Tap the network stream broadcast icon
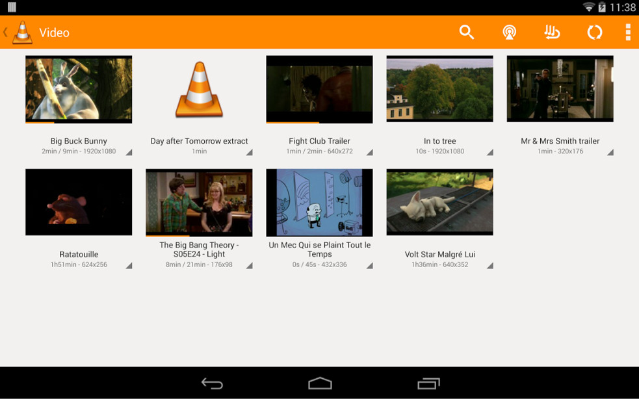Image resolution: width=639 pixels, height=399 pixels. coord(510,32)
